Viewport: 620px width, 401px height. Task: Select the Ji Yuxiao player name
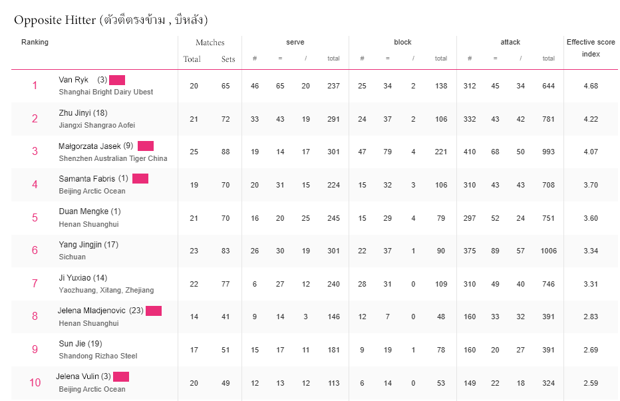pyautogui.click(x=82, y=278)
